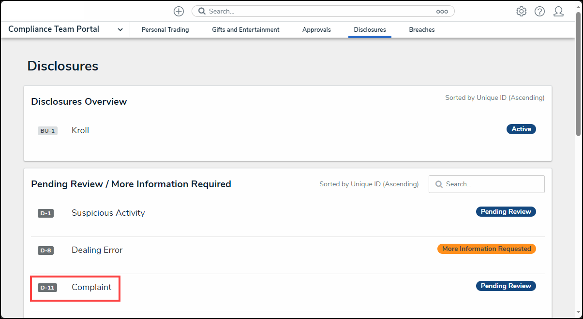Viewport: 583px width, 319px height.
Task: Click the scroll down arrow on scrollbar
Action: tap(578, 312)
